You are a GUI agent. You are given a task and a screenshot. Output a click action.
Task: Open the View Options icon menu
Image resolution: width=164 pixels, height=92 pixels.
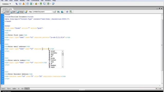tap(71, 12)
